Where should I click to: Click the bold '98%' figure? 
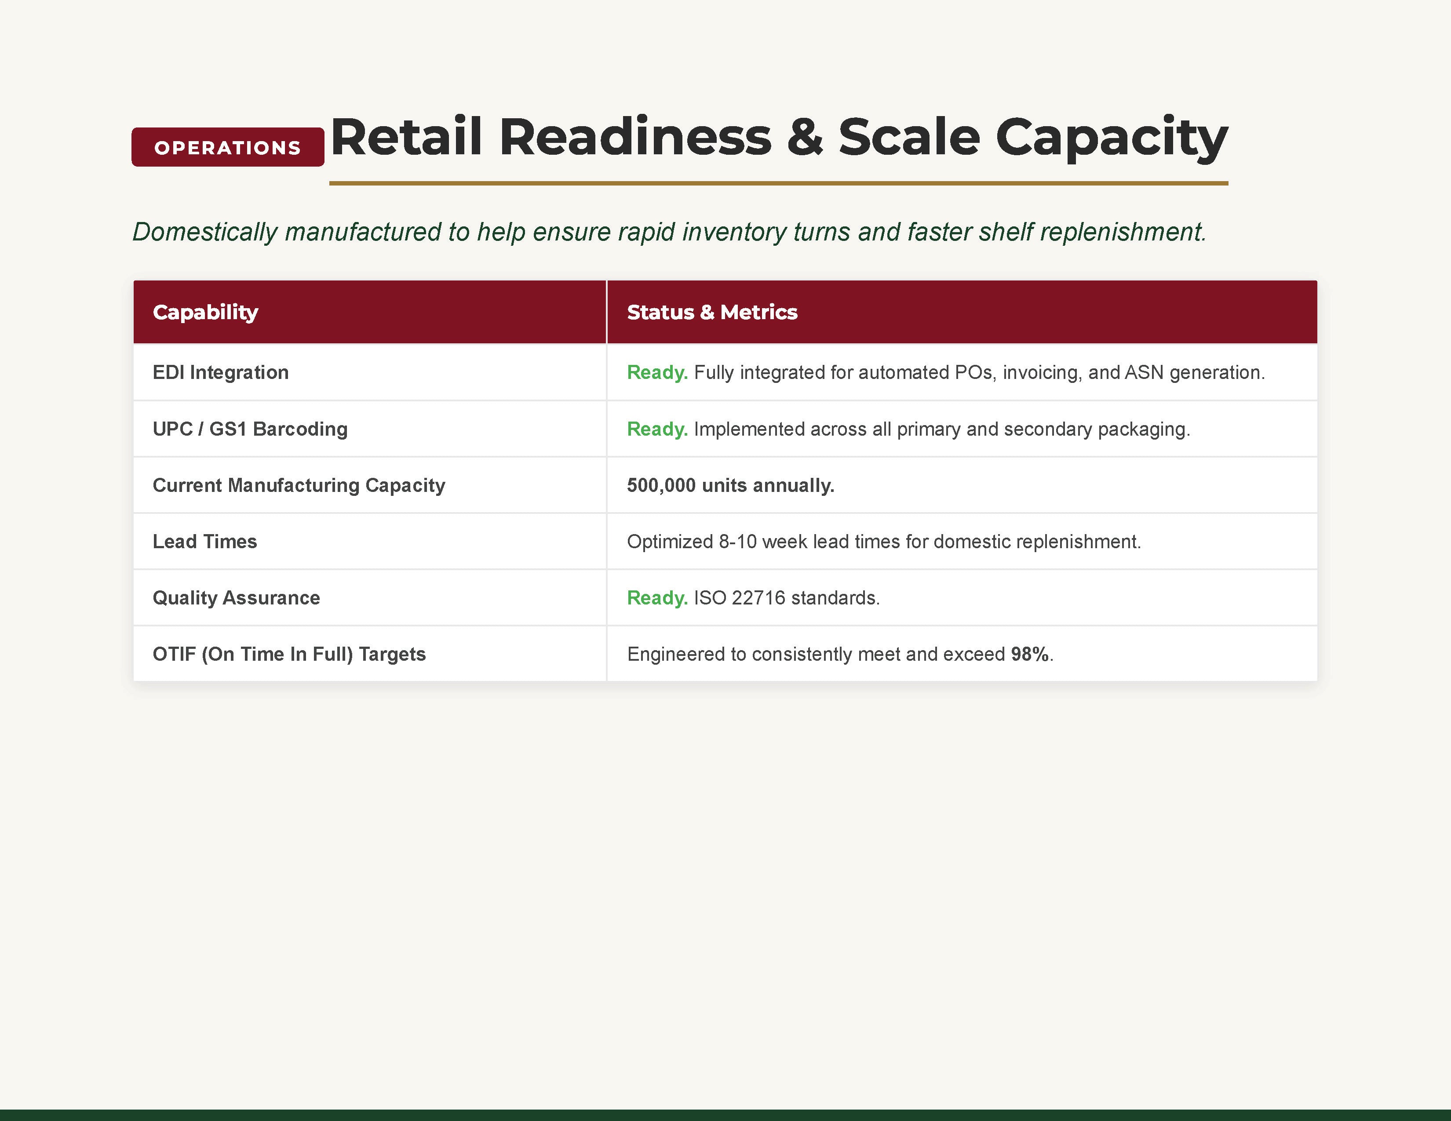(1030, 654)
